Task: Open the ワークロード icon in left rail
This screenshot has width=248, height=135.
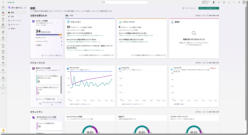Action: pos(3,71)
